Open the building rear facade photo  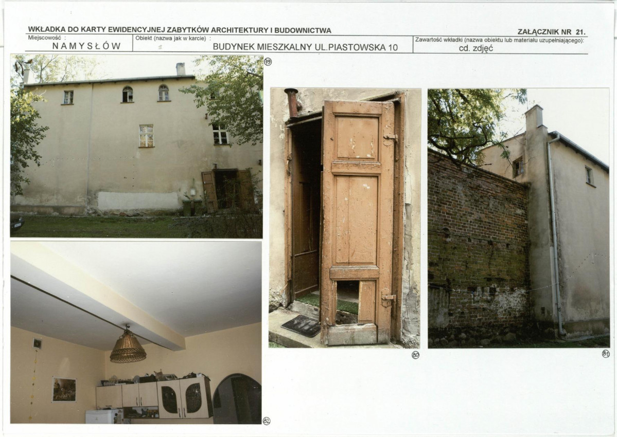(x=136, y=147)
